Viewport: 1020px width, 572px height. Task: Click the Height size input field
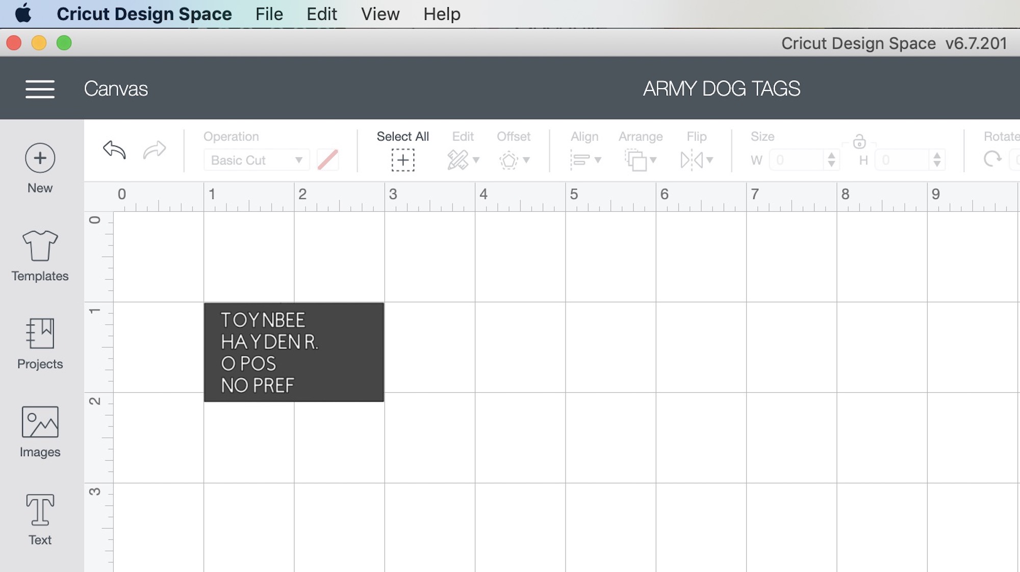point(902,160)
